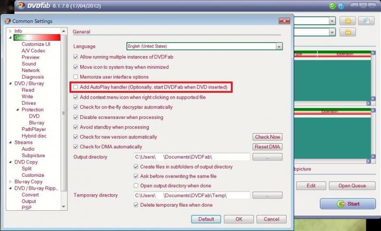This screenshot has height=231, width=381.
Task: Click the Default button
Action: [206, 219]
